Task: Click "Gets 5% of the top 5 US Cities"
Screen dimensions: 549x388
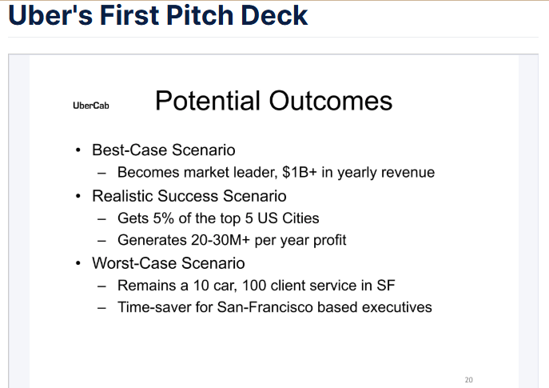Action: (x=218, y=218)
